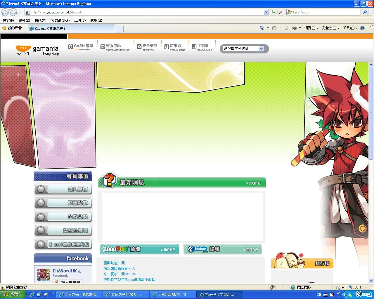Viewport: 374px width, 299px height.
Task: Refresh the current page
Action: click(x=273, y=12)
